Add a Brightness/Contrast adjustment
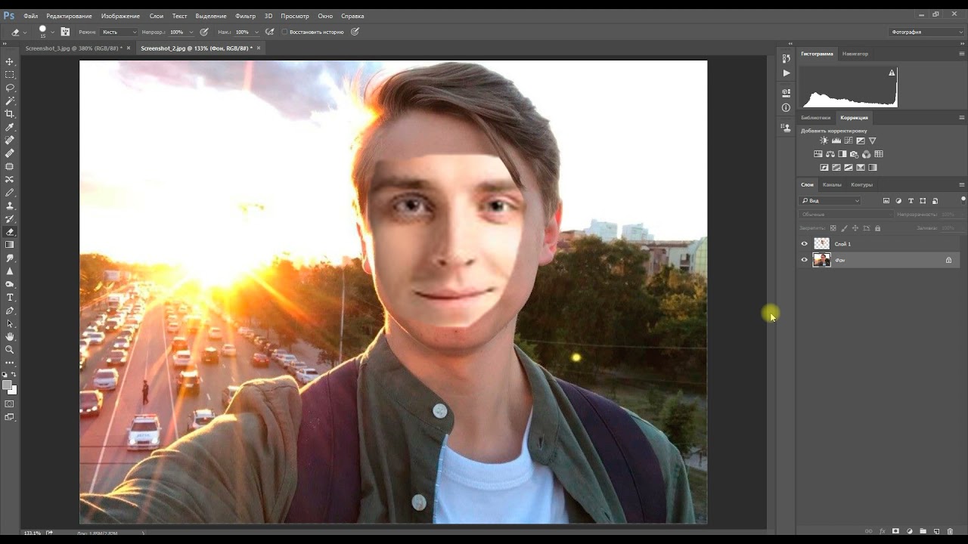Screen dimensions: 968x544 pos(824,141)
